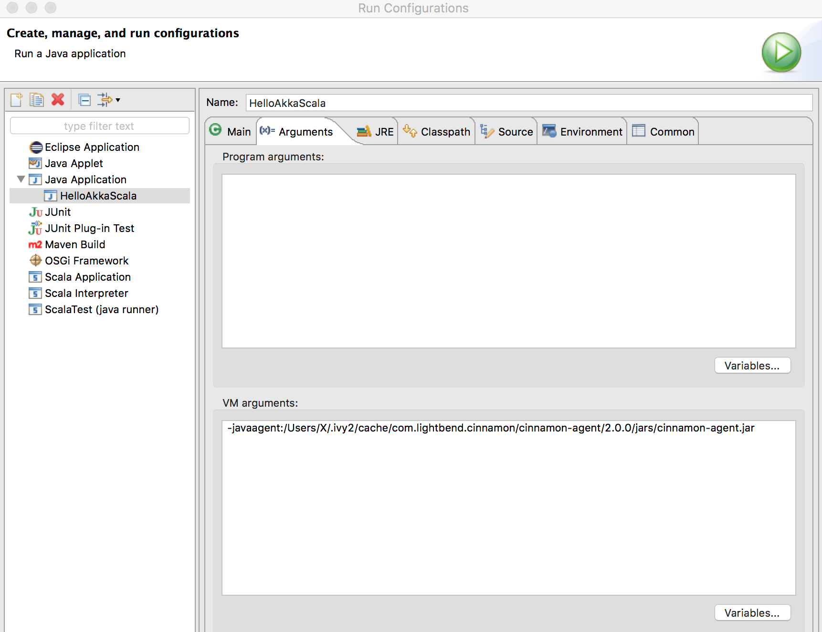The width and height of the screenshot is (822, 632).
Task: Open the JRE tab
Action: [375, 131]
